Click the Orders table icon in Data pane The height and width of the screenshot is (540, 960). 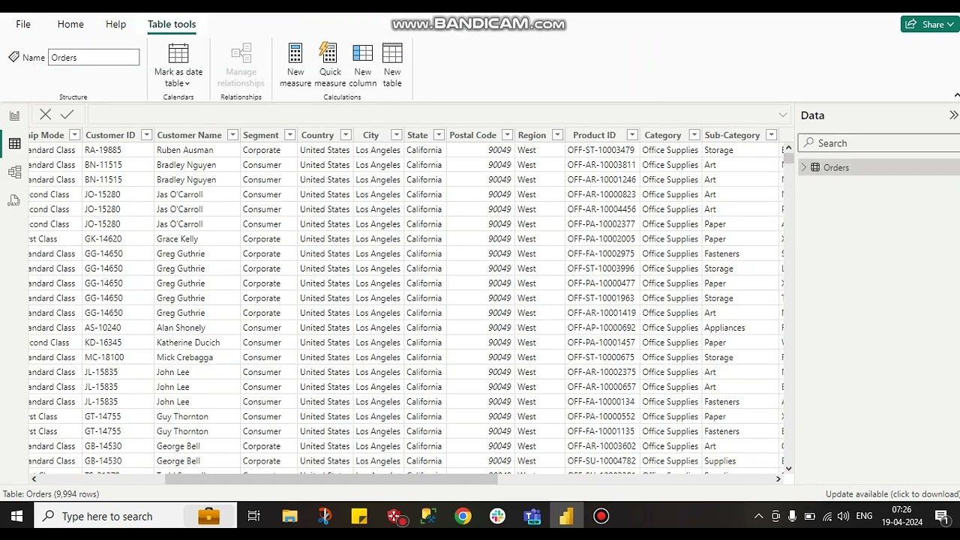[x=815, y=167]
